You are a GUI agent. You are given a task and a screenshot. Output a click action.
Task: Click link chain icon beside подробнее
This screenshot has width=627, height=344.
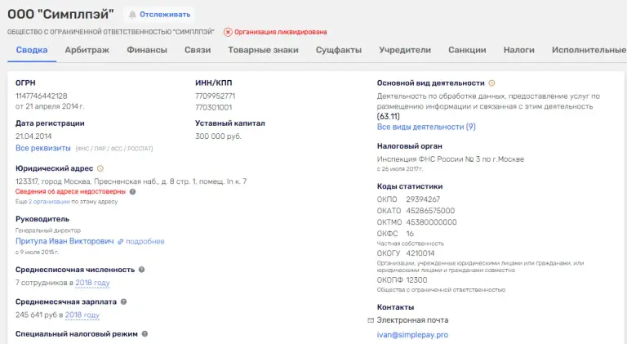120,242
